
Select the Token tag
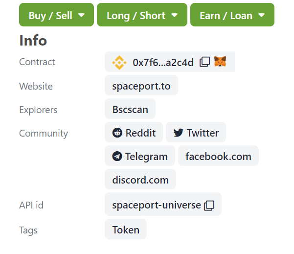click(126, 229)
